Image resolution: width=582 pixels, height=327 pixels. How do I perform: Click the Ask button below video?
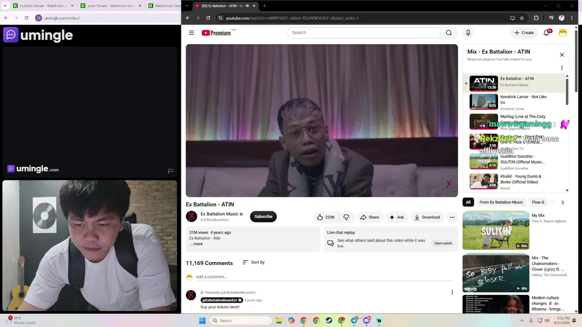point(396,217)
